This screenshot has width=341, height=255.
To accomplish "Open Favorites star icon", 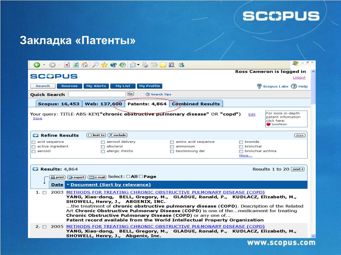I will [104, 65].
